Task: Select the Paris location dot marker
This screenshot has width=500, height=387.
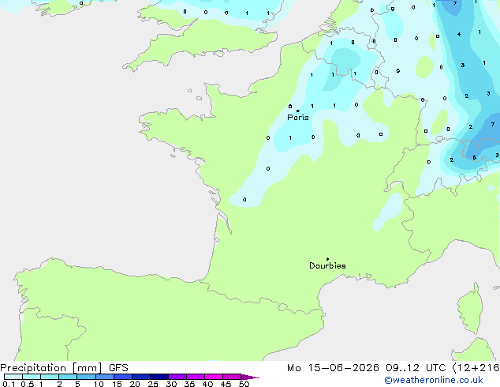Action: [298, 111]
